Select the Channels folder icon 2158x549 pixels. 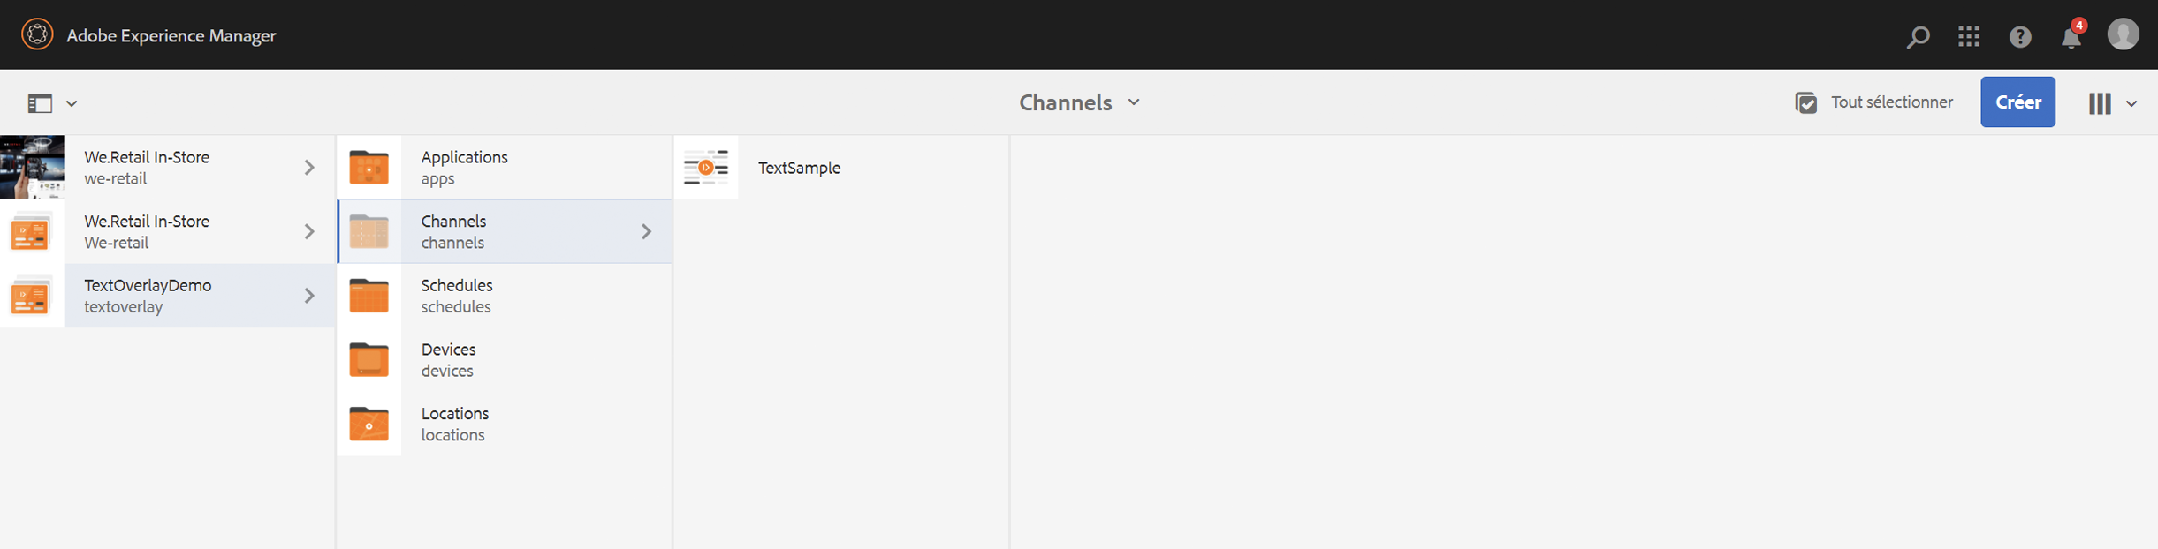tap(369, 231)
